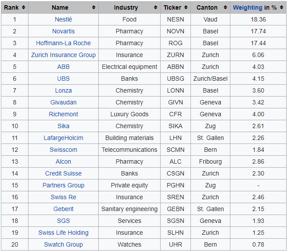Screen dimensions: 287x251
Task: Follow the Givaudan link
Action: coord(63,102)
